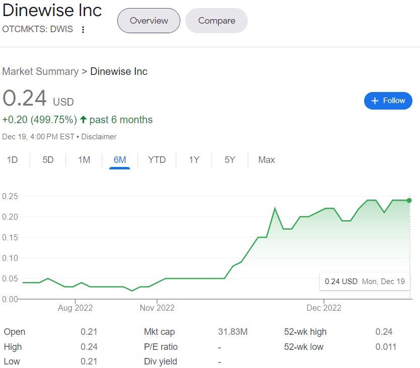Click the Dinewise Inc page title

[x=52, y=10]
